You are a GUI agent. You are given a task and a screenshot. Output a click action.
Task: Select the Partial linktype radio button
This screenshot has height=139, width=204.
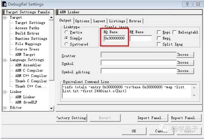(66, 32)
